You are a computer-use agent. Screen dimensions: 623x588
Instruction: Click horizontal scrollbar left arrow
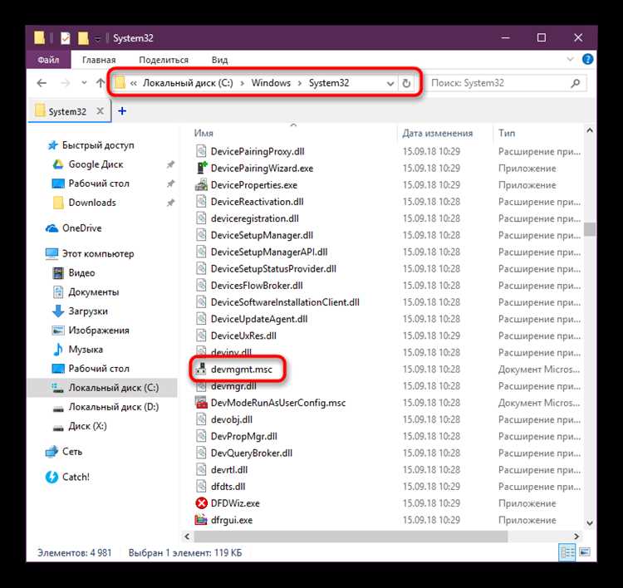click(x=187, y=537)
